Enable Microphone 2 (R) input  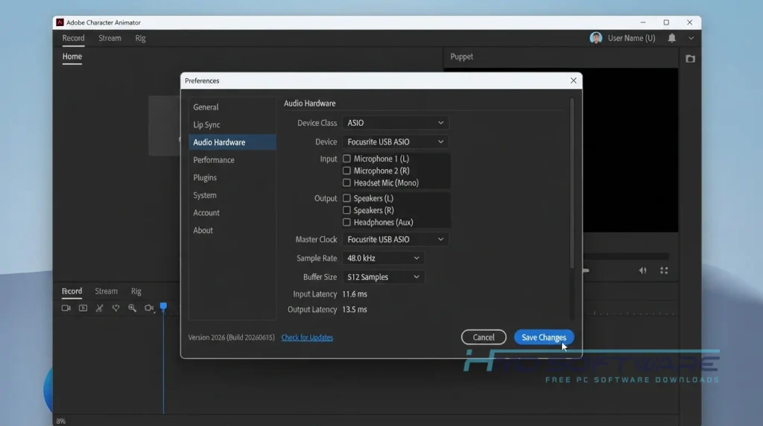point(346,171)
